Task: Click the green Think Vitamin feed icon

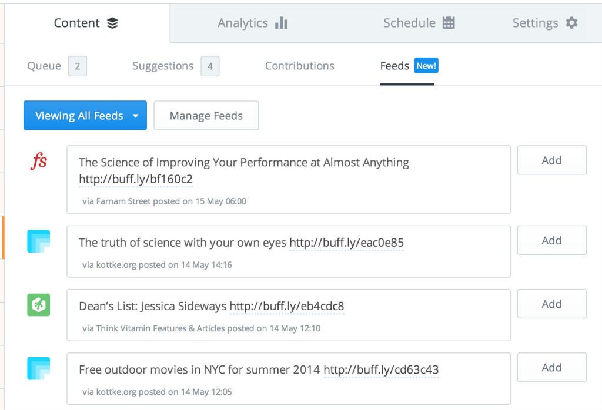Action: click(x=39, y=305)
